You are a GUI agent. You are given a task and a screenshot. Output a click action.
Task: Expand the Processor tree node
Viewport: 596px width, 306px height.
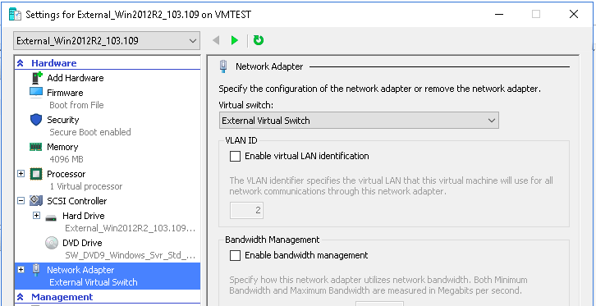click(x=21, y=174)
